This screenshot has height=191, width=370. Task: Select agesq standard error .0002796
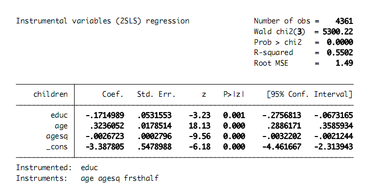154,136
